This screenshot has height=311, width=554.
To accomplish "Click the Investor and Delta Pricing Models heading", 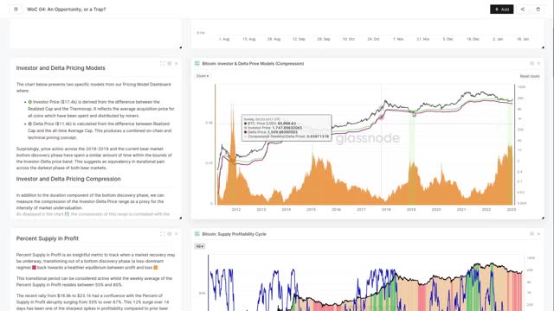I will [x=61, y=68].
